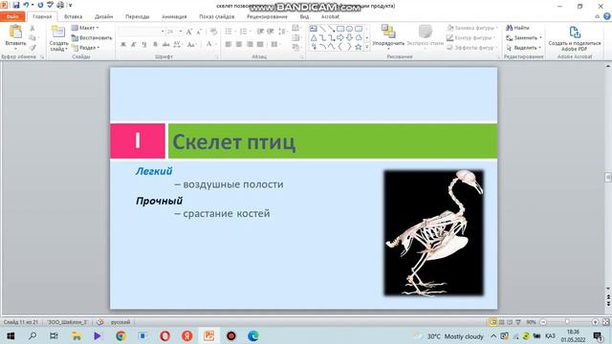
Task: Clear all formatting with the eraser icon
Action: 213,32
